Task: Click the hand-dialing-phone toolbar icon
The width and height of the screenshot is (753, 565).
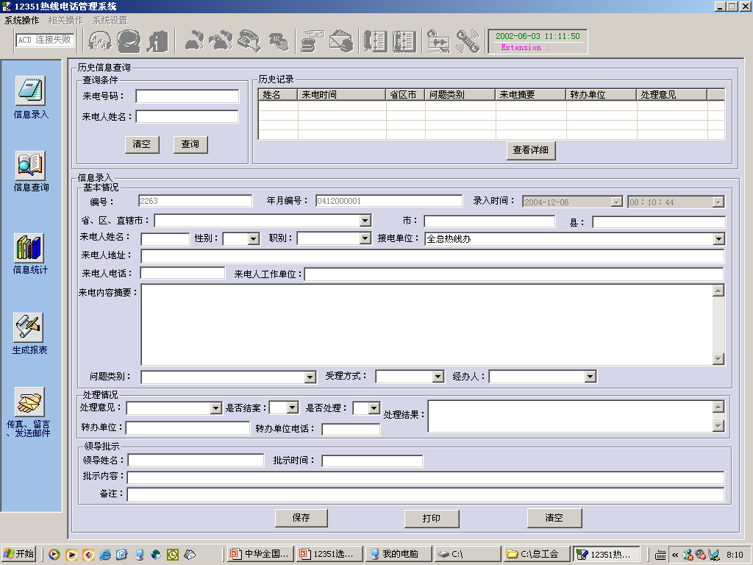Action: coord(279,42)
